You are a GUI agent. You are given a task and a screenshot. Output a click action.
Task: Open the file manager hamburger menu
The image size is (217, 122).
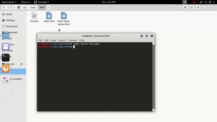198,7
